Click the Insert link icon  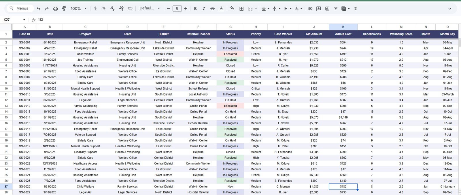coord(310,9)
